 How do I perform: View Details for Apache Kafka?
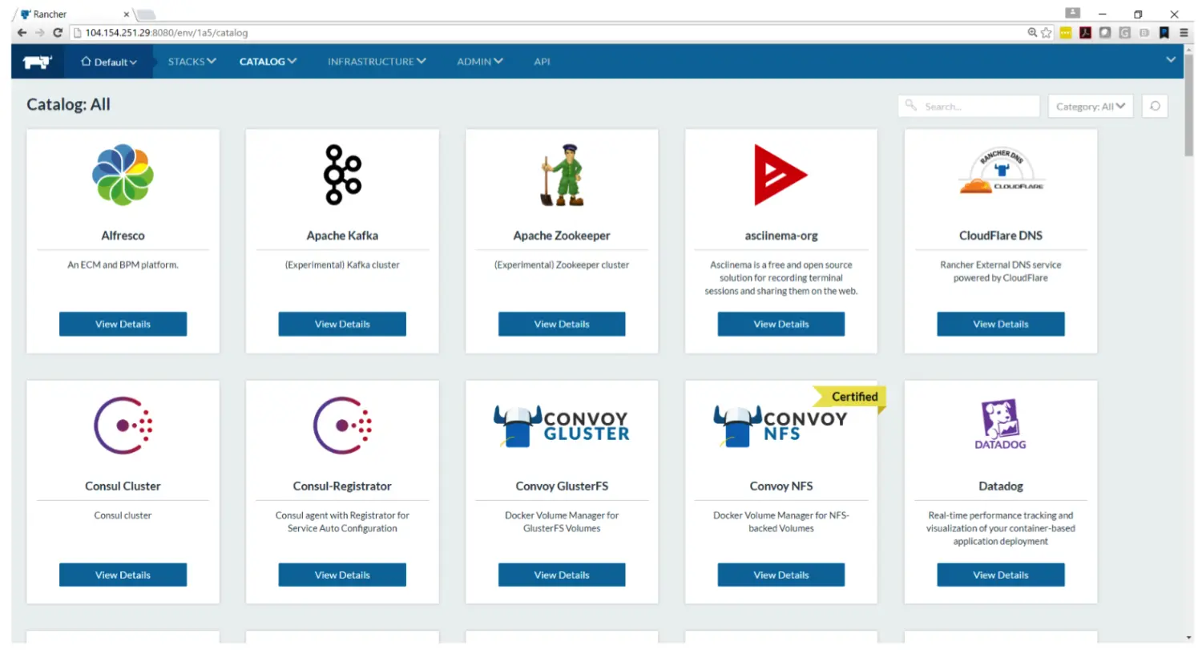342,324
